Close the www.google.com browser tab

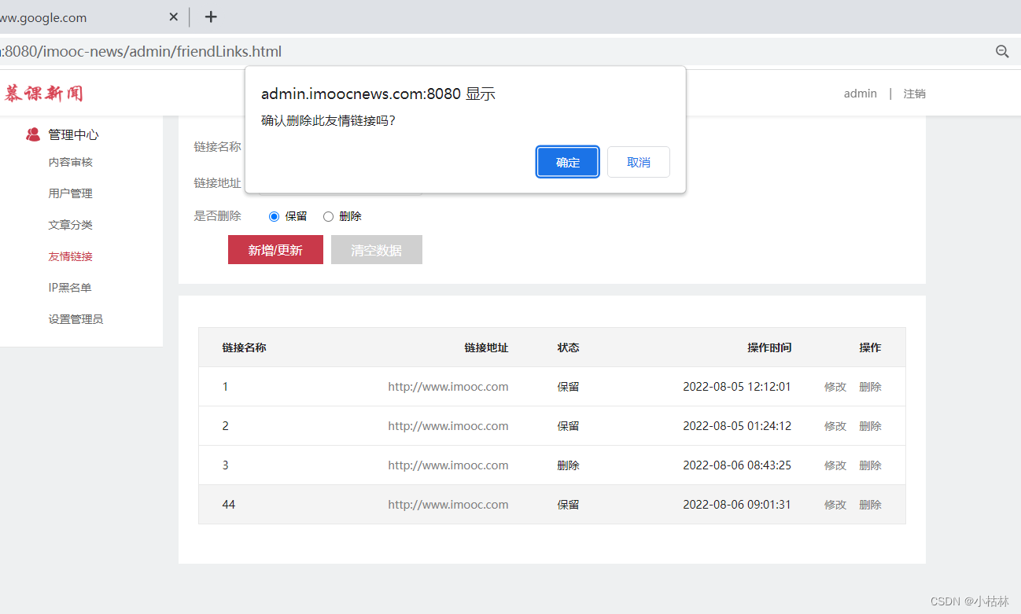pyautogui.click(x=173, y=16)
